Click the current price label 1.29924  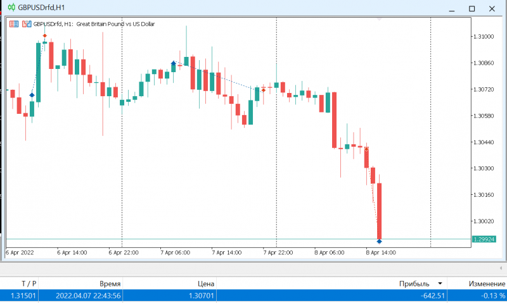tap(484, 239)
